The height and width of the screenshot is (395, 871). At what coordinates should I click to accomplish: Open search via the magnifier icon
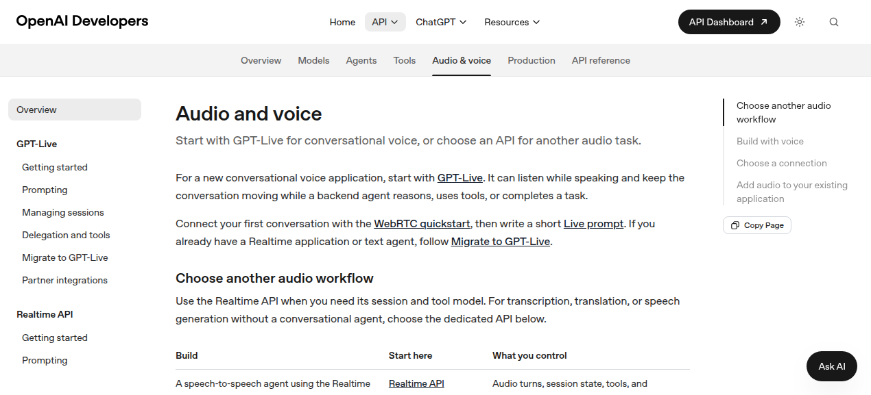tap(834, 22)
